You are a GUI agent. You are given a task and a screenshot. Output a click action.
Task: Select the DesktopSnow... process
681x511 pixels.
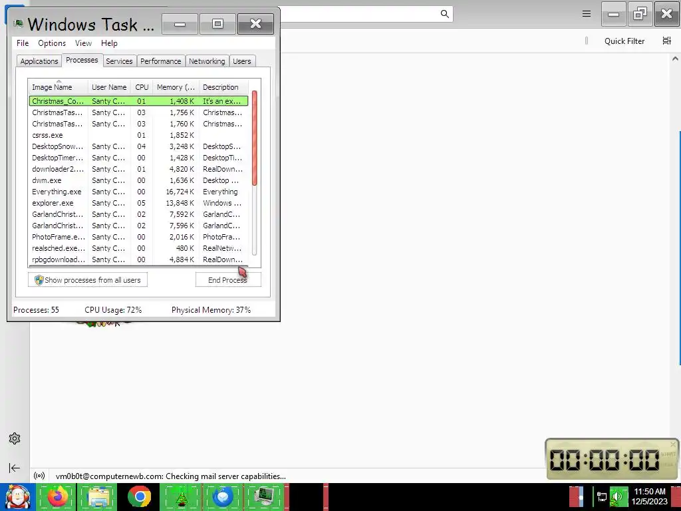click(x=138, y=146)
